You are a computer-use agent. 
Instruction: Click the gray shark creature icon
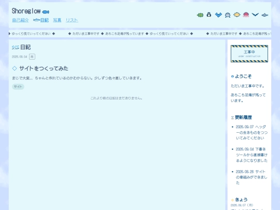pyautogui.click(x=264, y=15)
